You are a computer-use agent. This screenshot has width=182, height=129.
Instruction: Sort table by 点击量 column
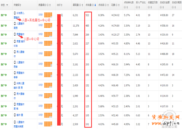pyautogui.click(x=95, y=5)
